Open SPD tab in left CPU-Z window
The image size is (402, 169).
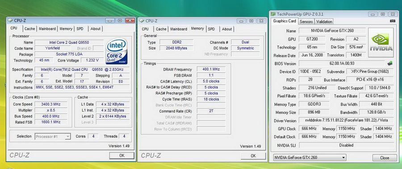tap(80, 29)
